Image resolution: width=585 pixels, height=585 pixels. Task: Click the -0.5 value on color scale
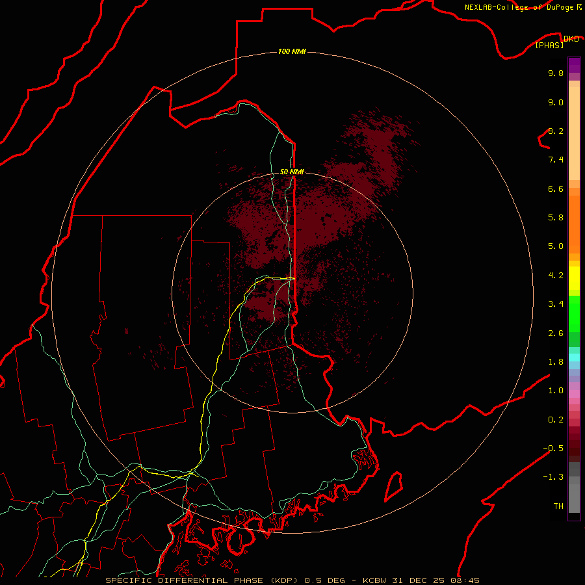click(x=553, y=448)
